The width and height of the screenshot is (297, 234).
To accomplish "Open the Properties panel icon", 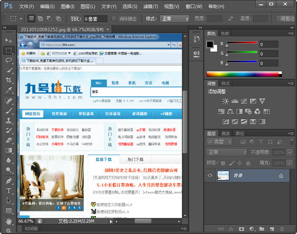I will coord(197,54).
